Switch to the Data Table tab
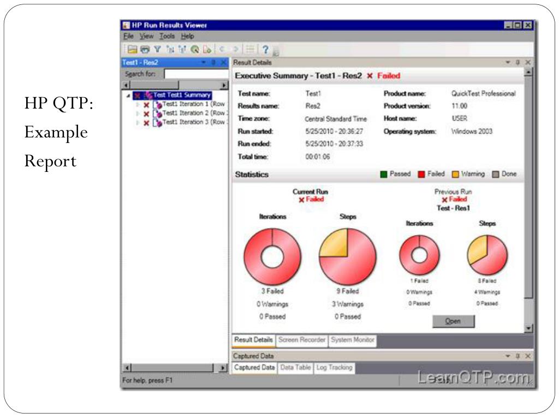 [295, 367]
